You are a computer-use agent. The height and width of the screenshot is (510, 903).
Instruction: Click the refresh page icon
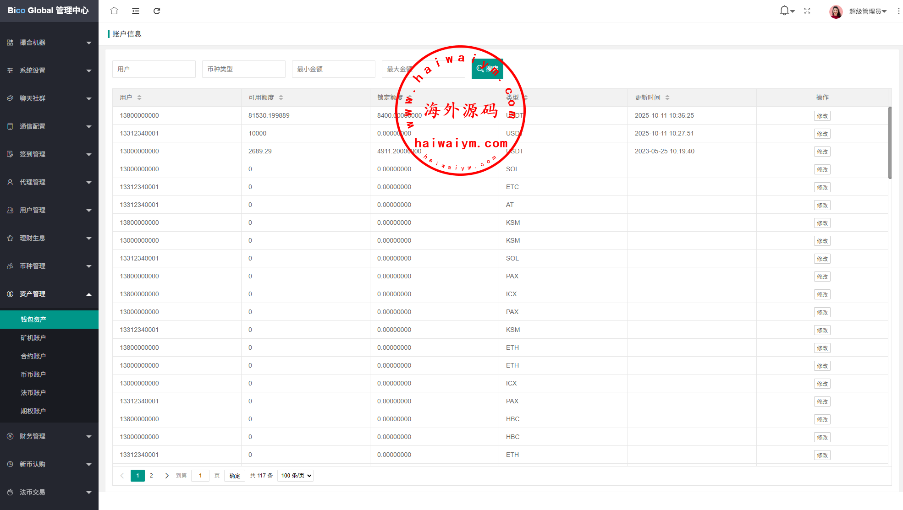[x=157, y=11]
